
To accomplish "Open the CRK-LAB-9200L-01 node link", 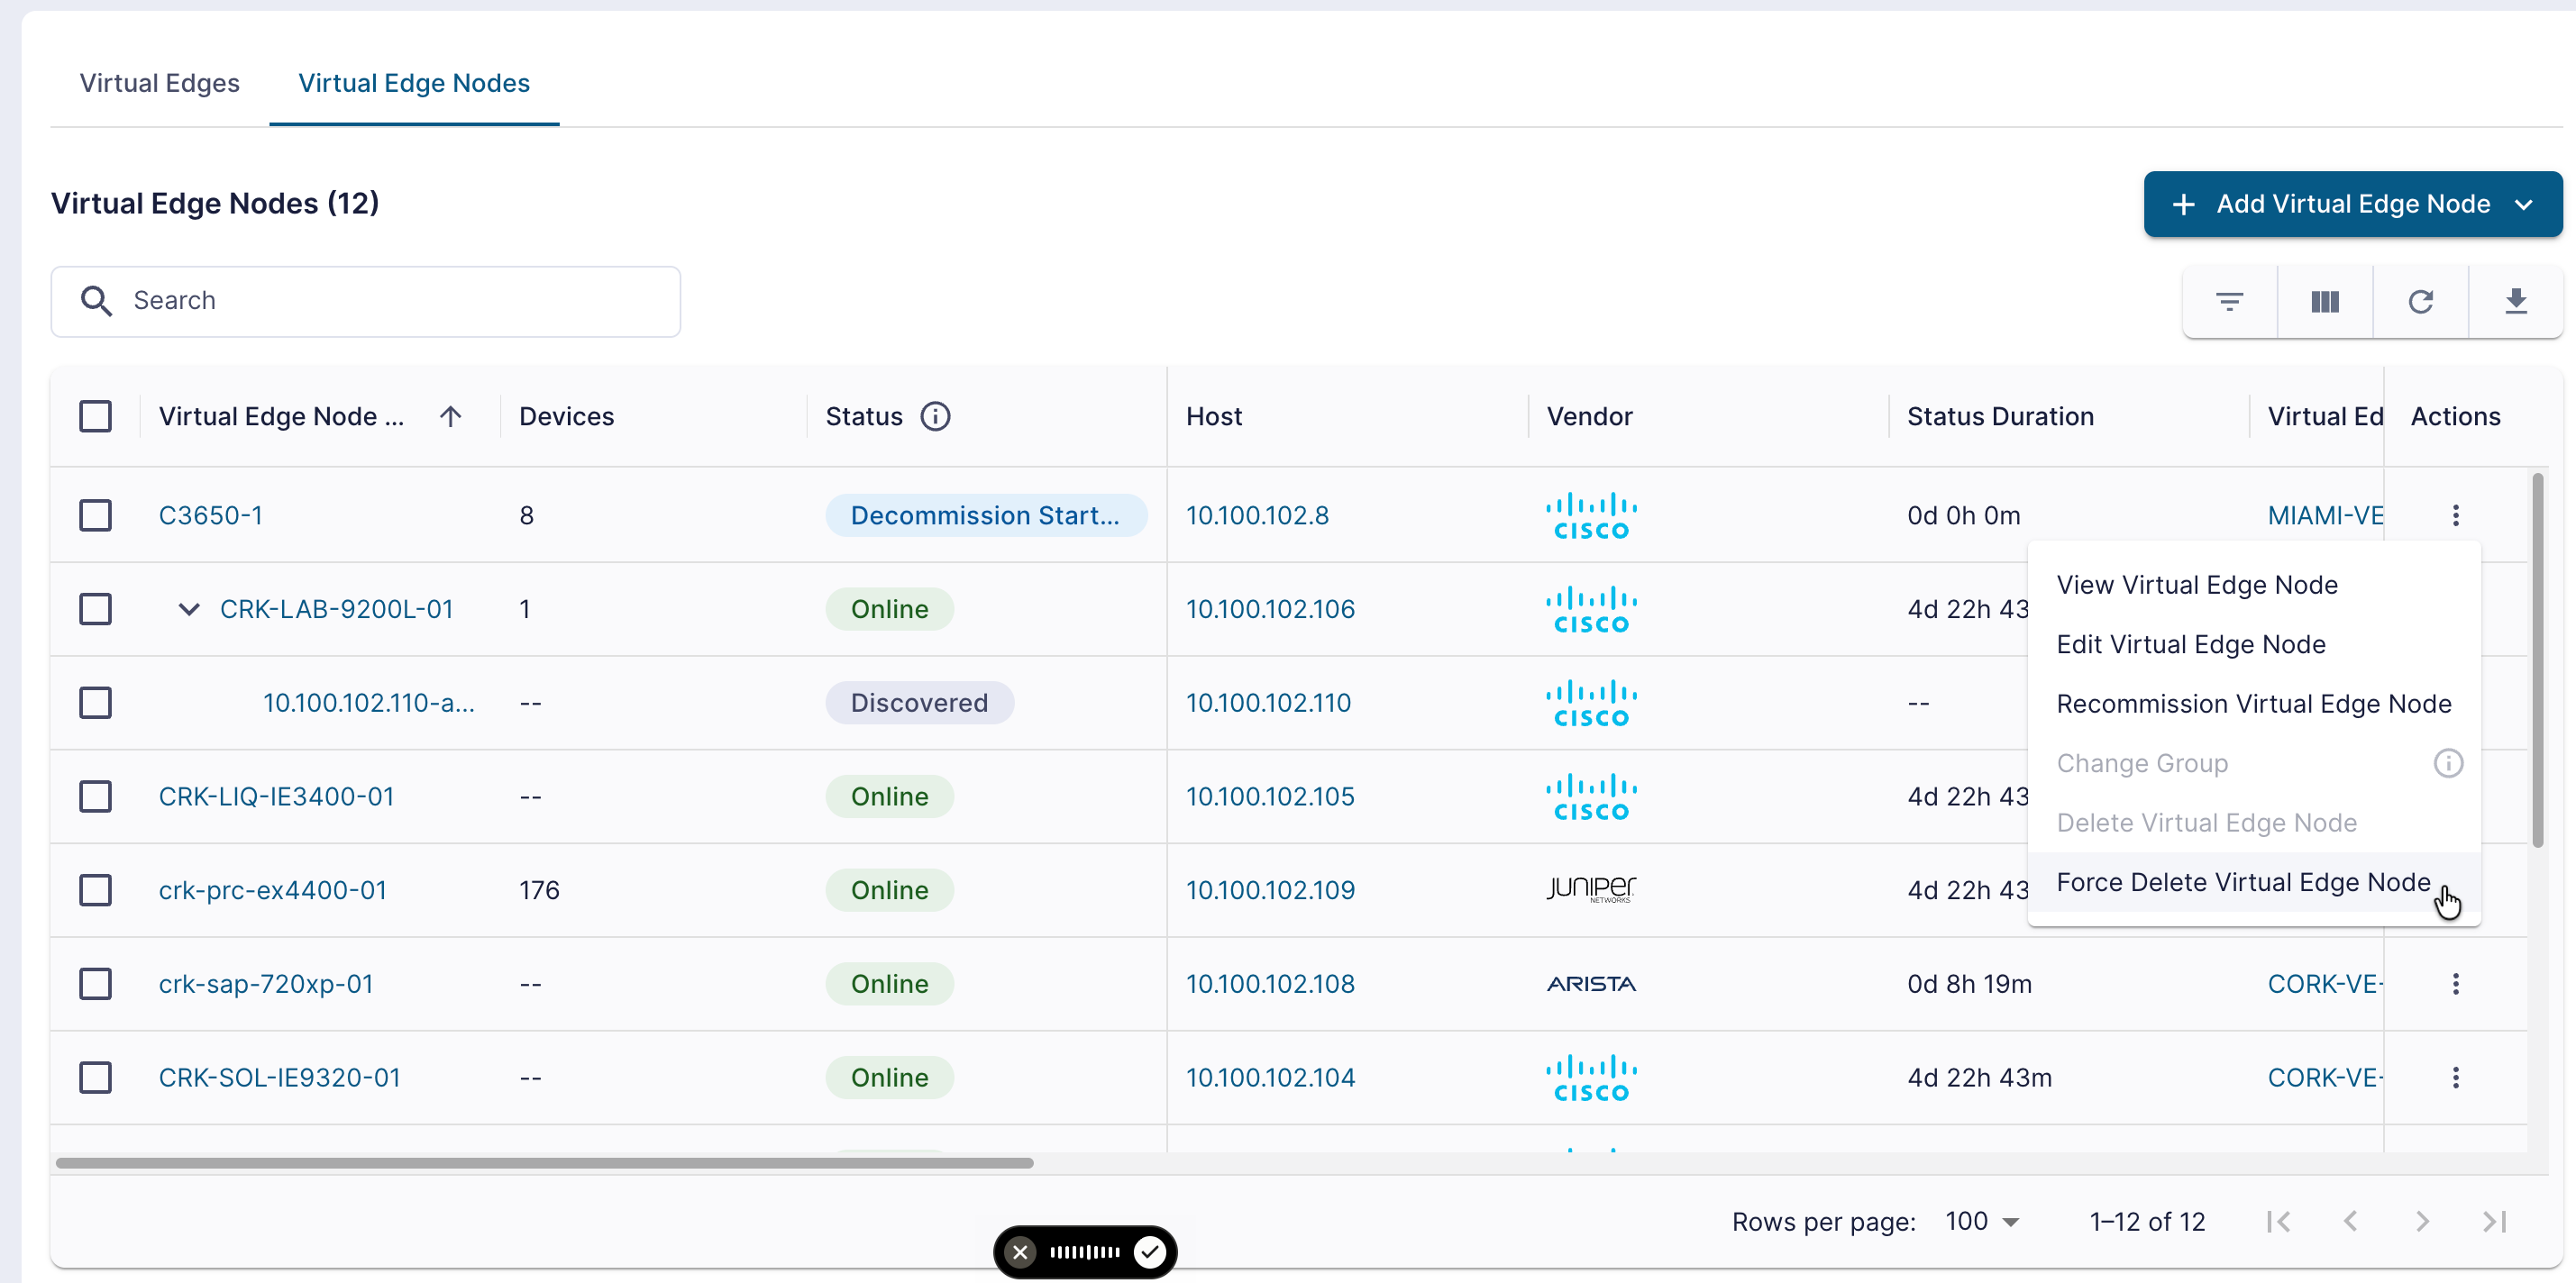I will point(336,609).
